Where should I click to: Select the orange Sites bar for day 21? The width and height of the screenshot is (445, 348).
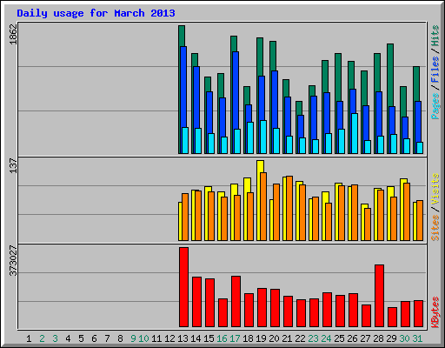coord(289,208)
